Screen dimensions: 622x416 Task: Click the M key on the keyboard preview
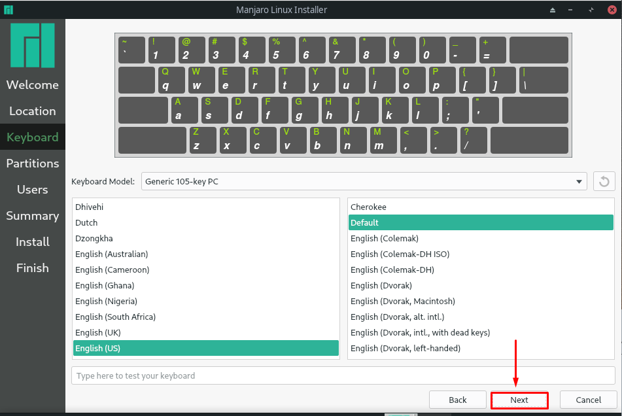coord(383,141)
